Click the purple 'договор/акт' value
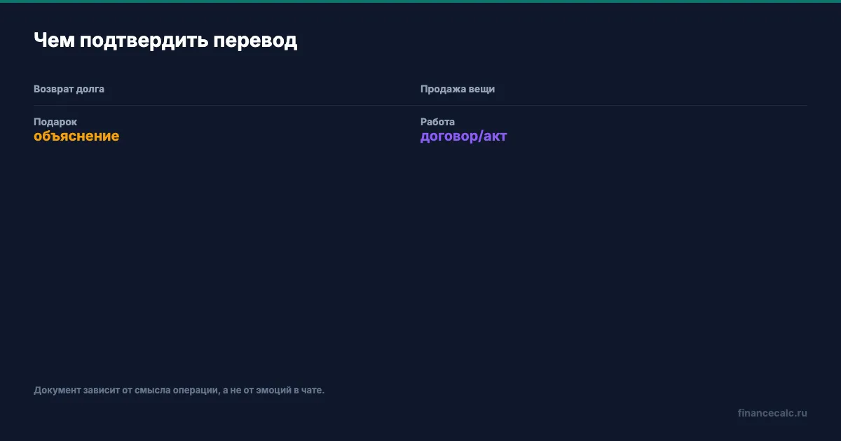The width and height of the screenshot is (841, 441). (x=463, y=136)
